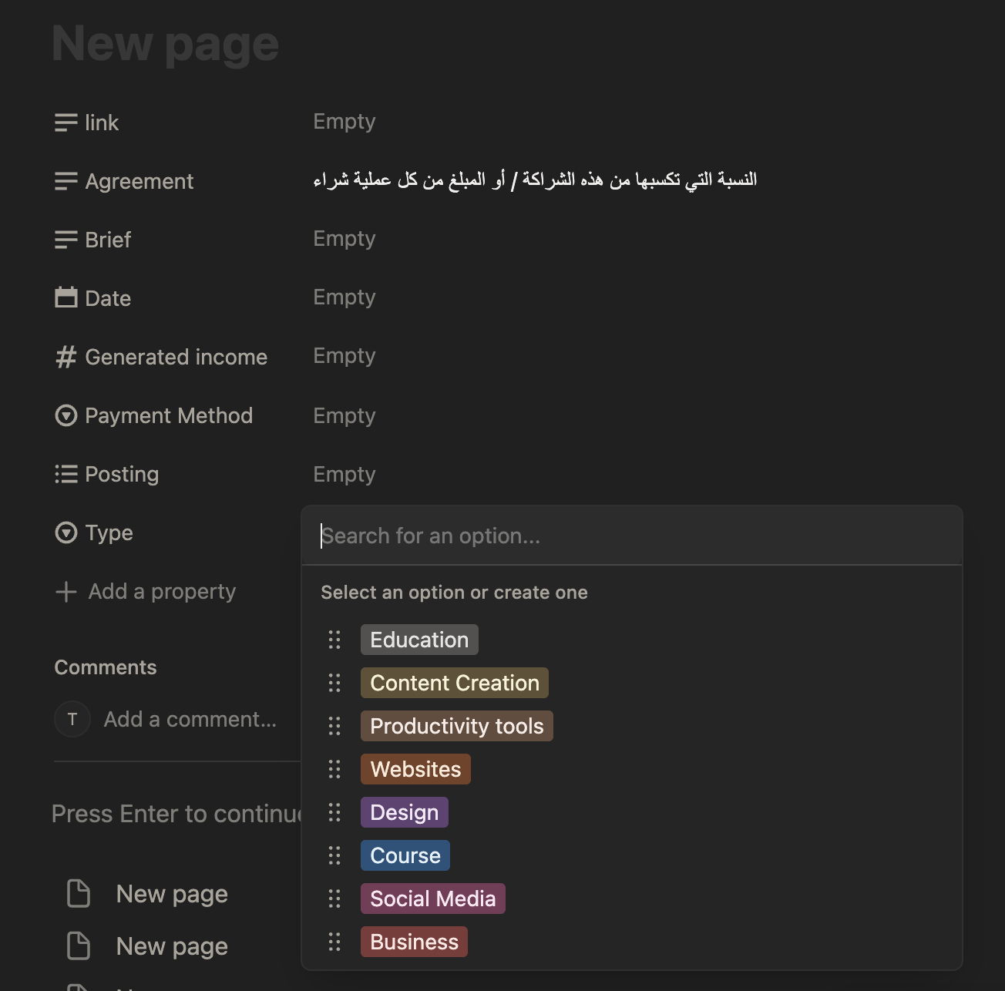Click the drag handle beside Business option

click(334, 942)
